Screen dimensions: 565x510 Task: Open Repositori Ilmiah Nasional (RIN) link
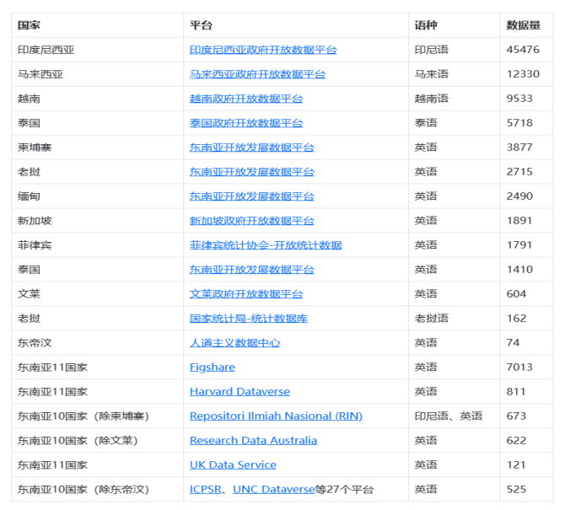[x=276, y=416]
